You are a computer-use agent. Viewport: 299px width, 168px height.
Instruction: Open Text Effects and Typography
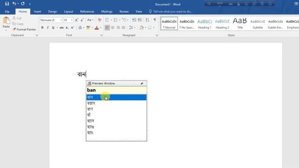[80, 28]
